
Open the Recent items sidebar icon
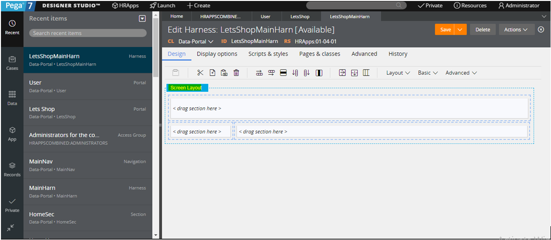pos(12,27)
